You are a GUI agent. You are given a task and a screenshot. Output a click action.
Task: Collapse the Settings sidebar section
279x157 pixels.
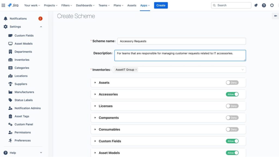tap(41, 27)
